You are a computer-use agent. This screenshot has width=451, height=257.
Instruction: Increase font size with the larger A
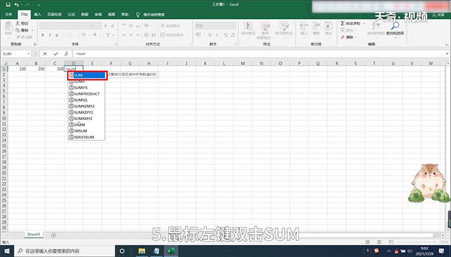point(106,26)
